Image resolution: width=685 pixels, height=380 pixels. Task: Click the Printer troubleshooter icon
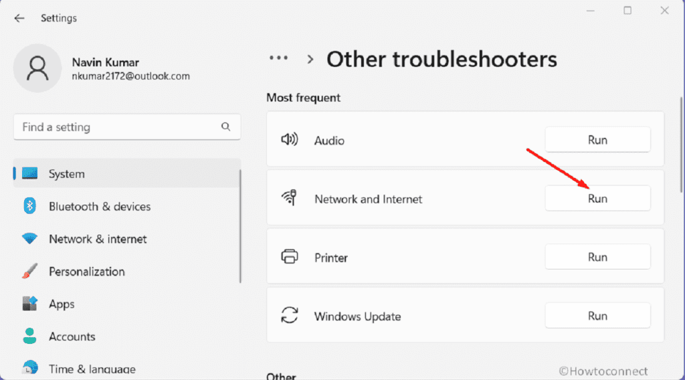(289, 257)
